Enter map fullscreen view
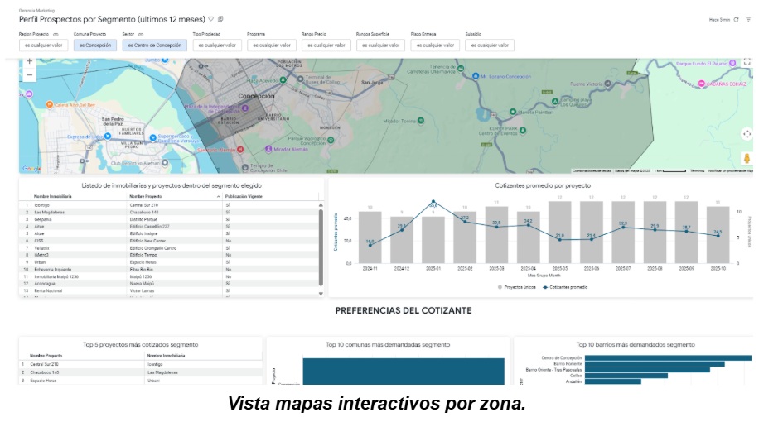 [x=747, y=62]
